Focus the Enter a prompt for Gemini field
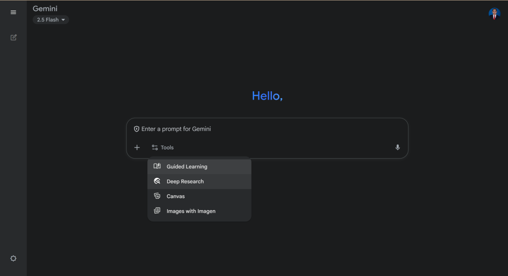The image size is (508, 276). click(x=267, y=129)
